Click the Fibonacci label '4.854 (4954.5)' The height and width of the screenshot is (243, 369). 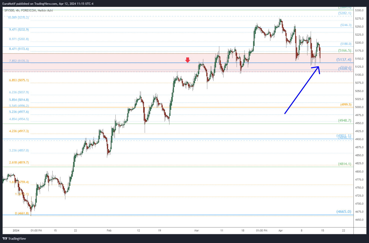19,119
